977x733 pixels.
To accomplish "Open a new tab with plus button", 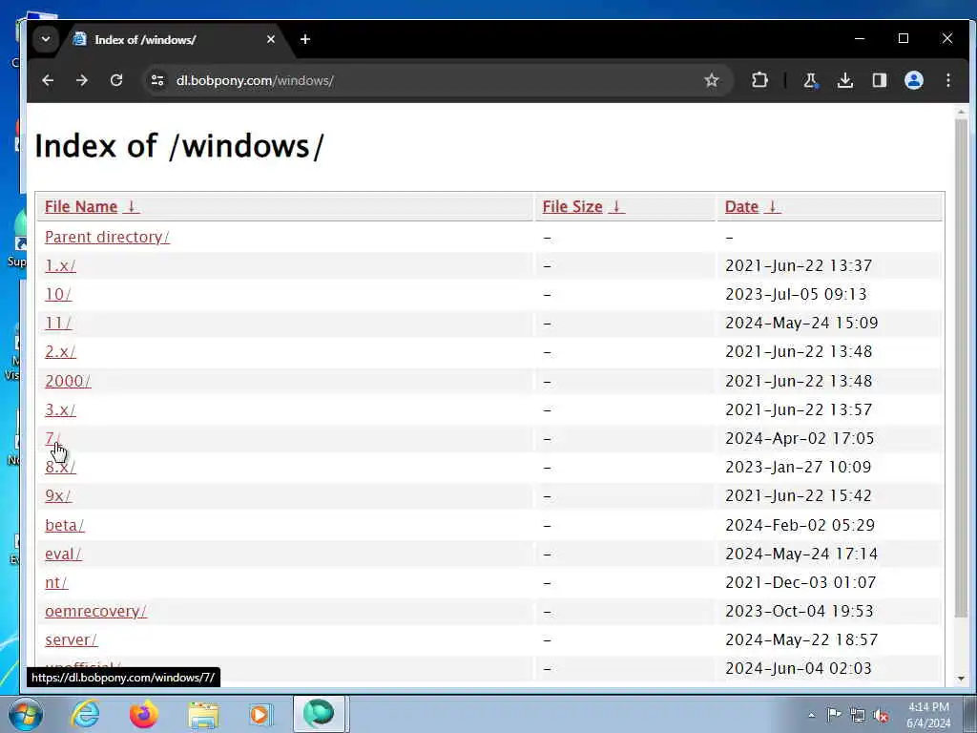I will [304, 39].
